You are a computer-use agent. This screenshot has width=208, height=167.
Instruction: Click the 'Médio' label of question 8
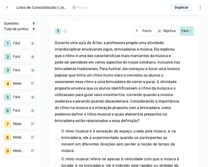(x=17, y=137)
